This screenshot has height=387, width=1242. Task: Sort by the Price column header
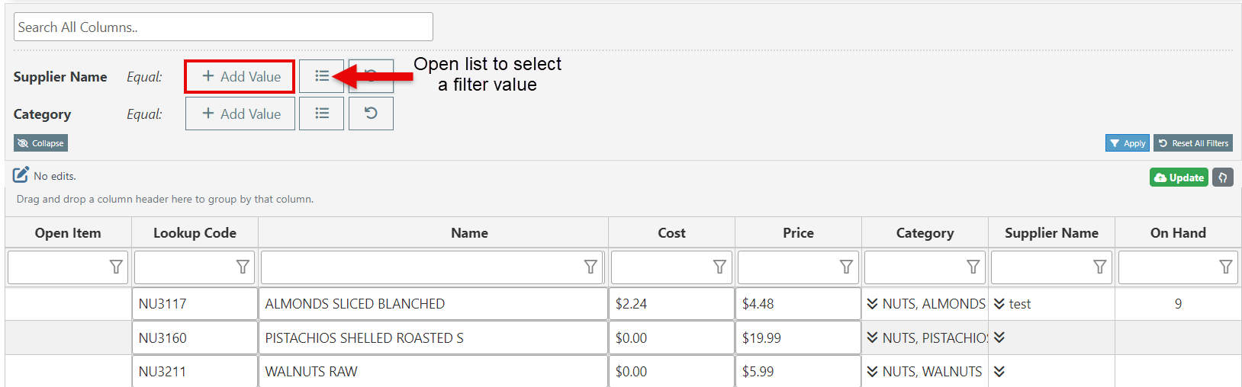click(798, 233)
